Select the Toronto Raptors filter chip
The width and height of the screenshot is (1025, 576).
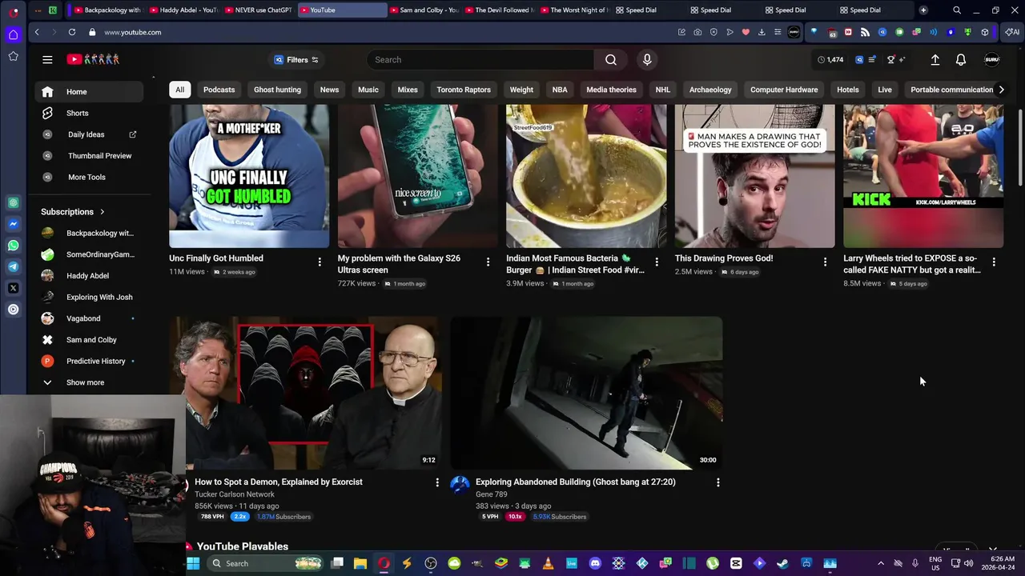[x=464, y=90]
